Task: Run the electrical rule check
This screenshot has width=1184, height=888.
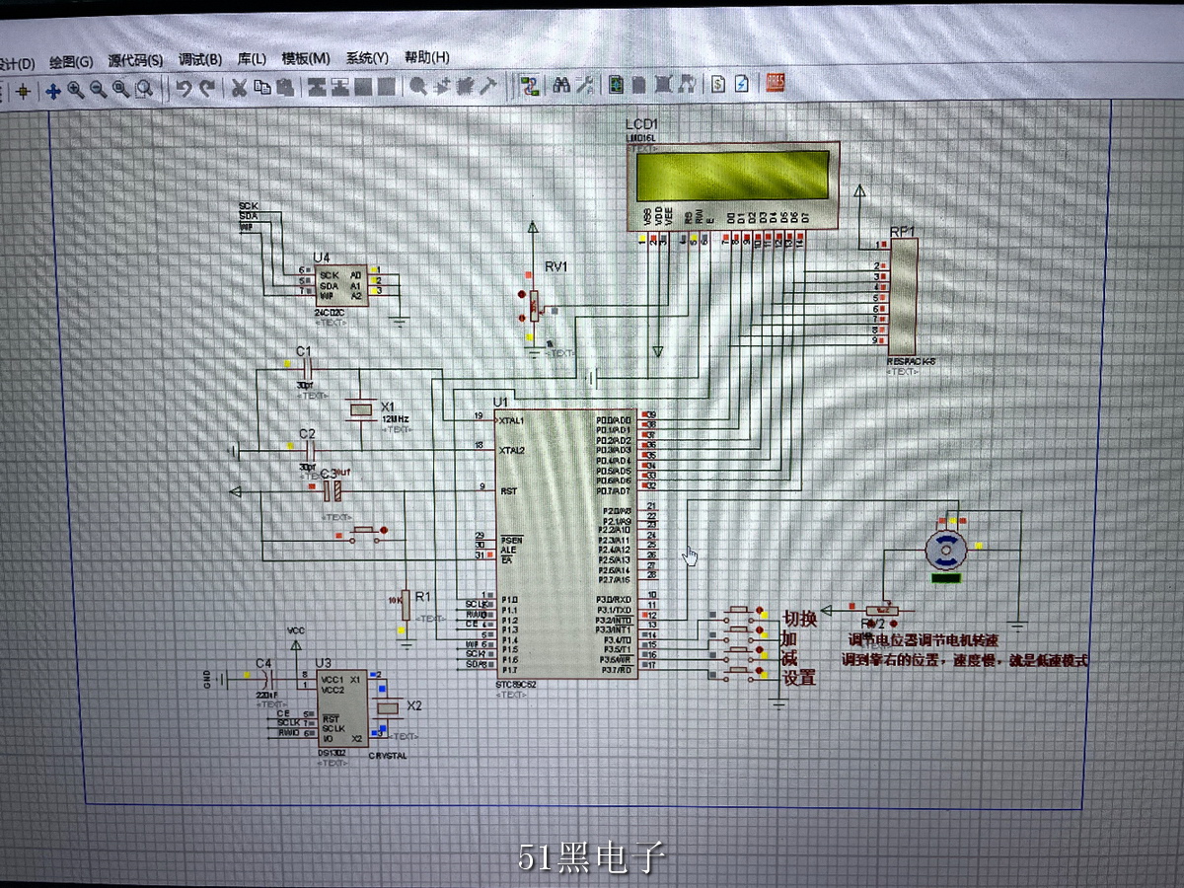Action: 741,85
